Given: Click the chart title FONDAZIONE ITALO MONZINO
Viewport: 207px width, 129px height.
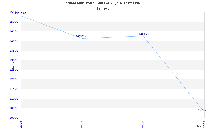Looking at the screenshot, I should pos(103,3).
